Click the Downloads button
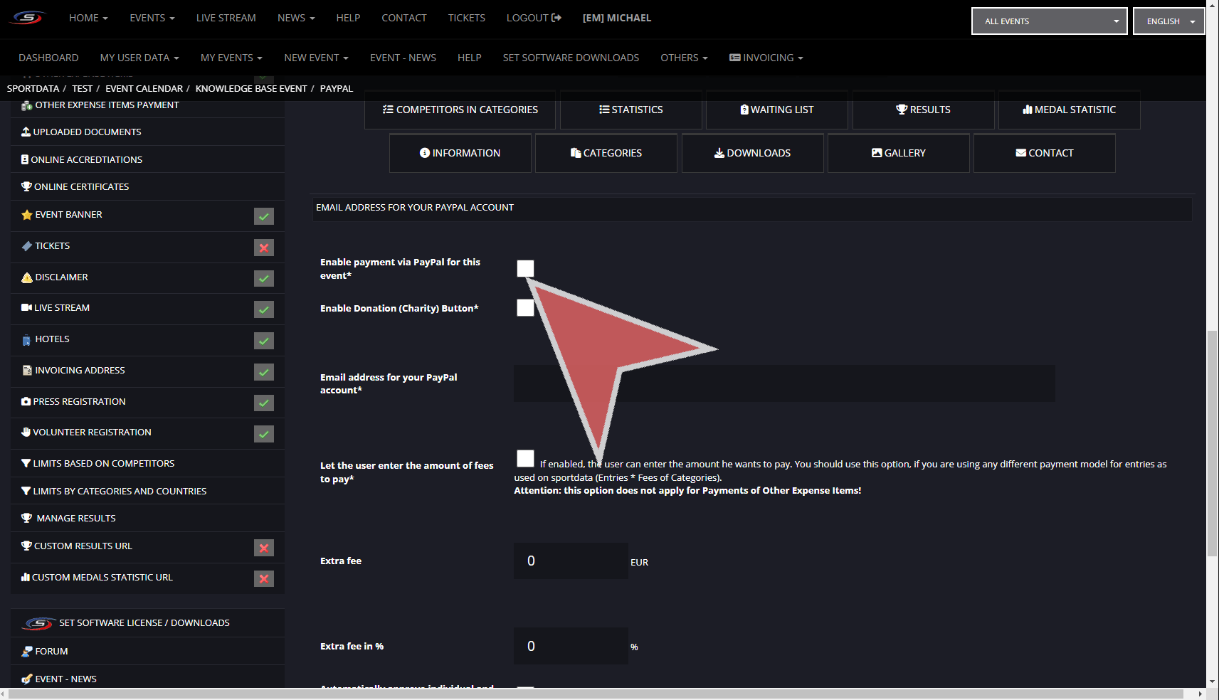Screen dimensions: 1219x700 [x=752, y=153]
